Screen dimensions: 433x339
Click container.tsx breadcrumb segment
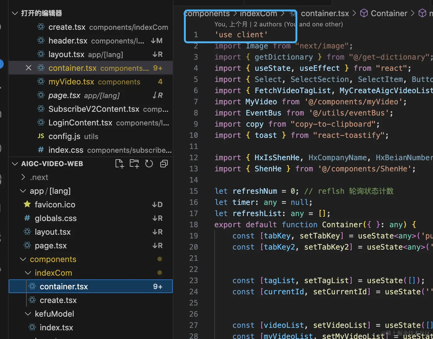click(325, 13)
